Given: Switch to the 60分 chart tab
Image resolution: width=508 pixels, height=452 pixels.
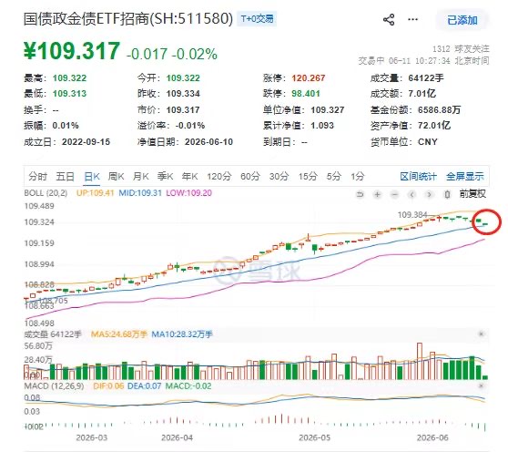Looking at the screenshot, I should (x=250, y=177).
